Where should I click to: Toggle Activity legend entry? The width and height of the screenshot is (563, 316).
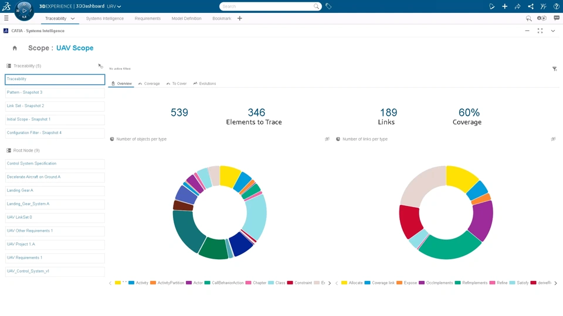click(138, 283)
